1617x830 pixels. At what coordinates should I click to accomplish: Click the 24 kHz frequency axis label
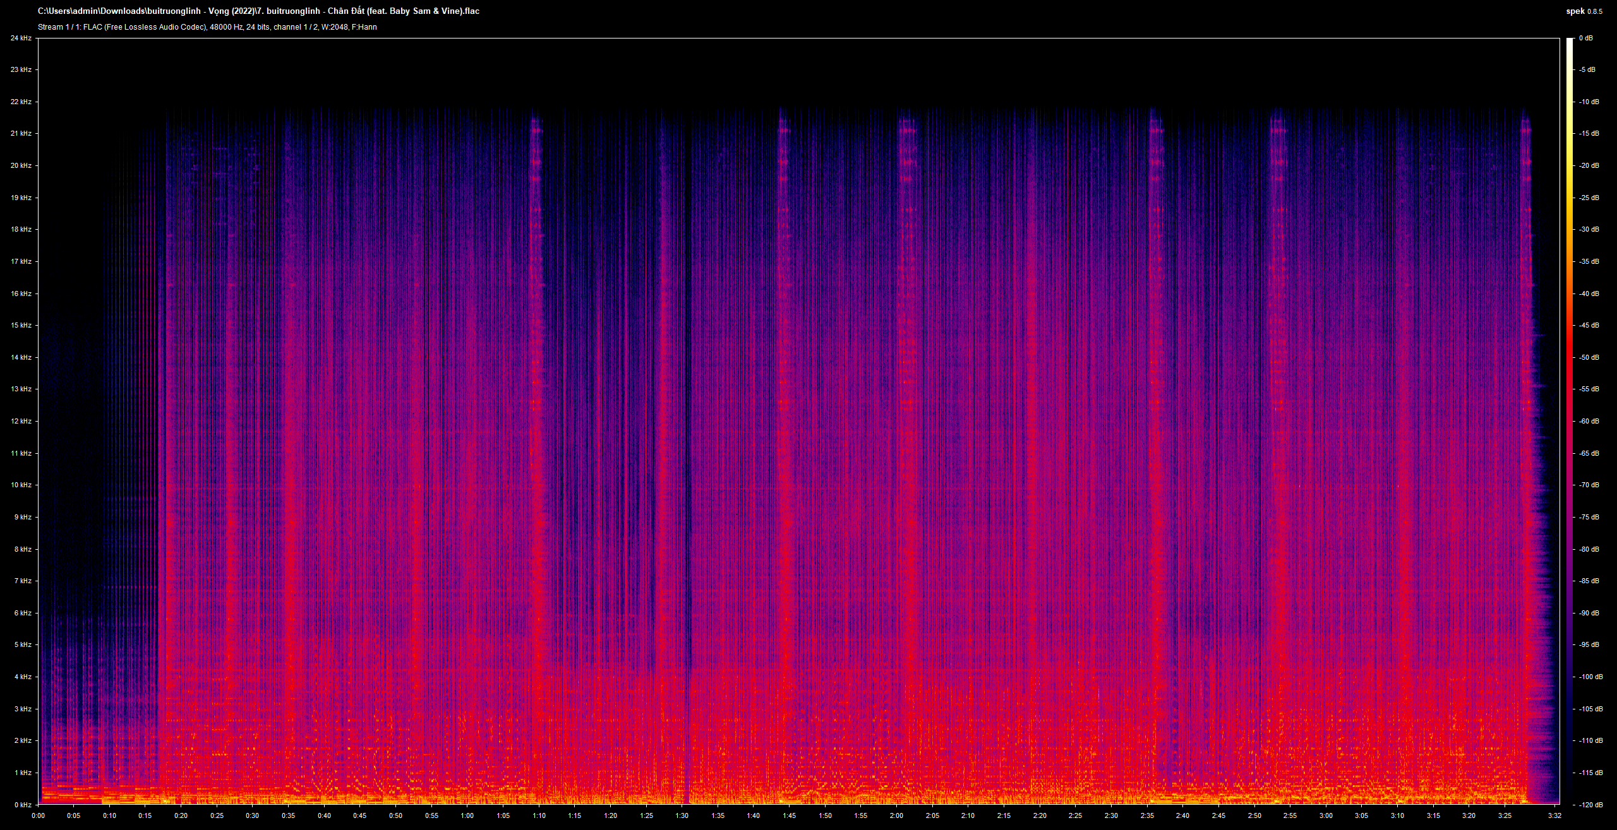click(x=21, y=38)
